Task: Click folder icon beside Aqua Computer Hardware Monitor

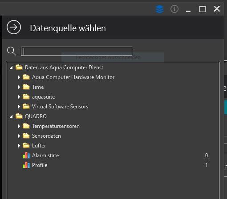Action: point(26,77)
